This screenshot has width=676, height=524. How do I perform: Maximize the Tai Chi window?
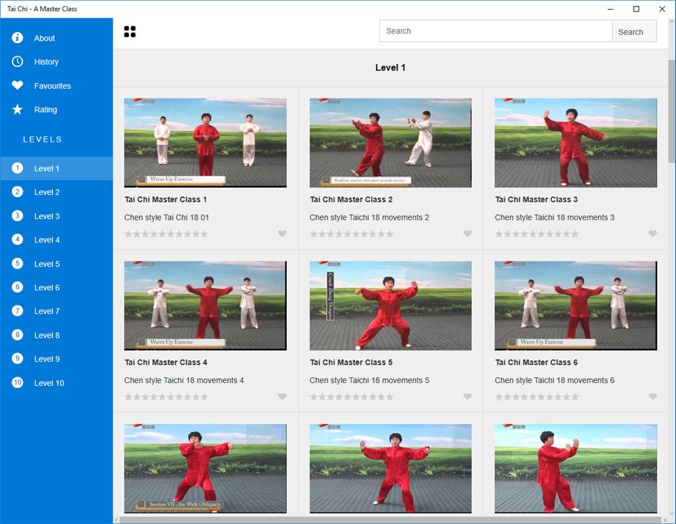636,8
